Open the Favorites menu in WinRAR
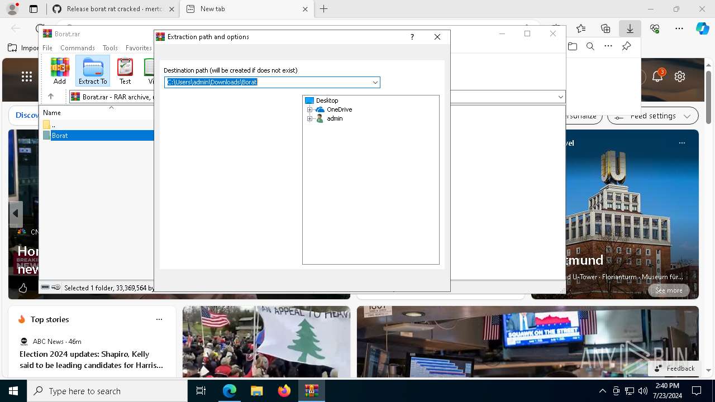Viewport: 715px width, 402px height. pos(139,48)
